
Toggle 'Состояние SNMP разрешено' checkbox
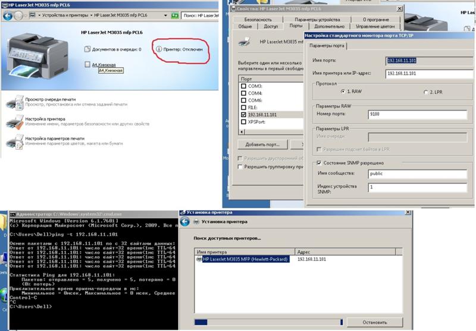tap(319, 163)
